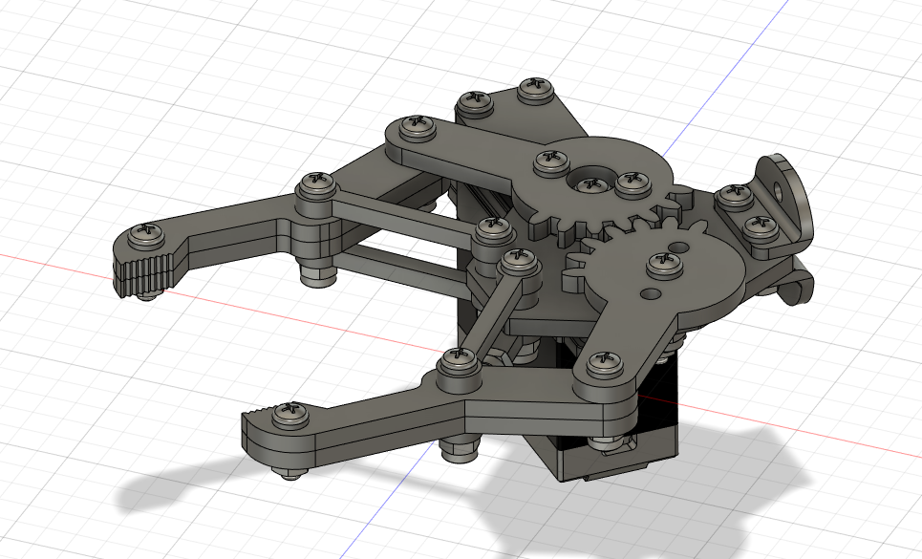
Task: Select the screw on the lower gripper fingertip
Action: 290,414
